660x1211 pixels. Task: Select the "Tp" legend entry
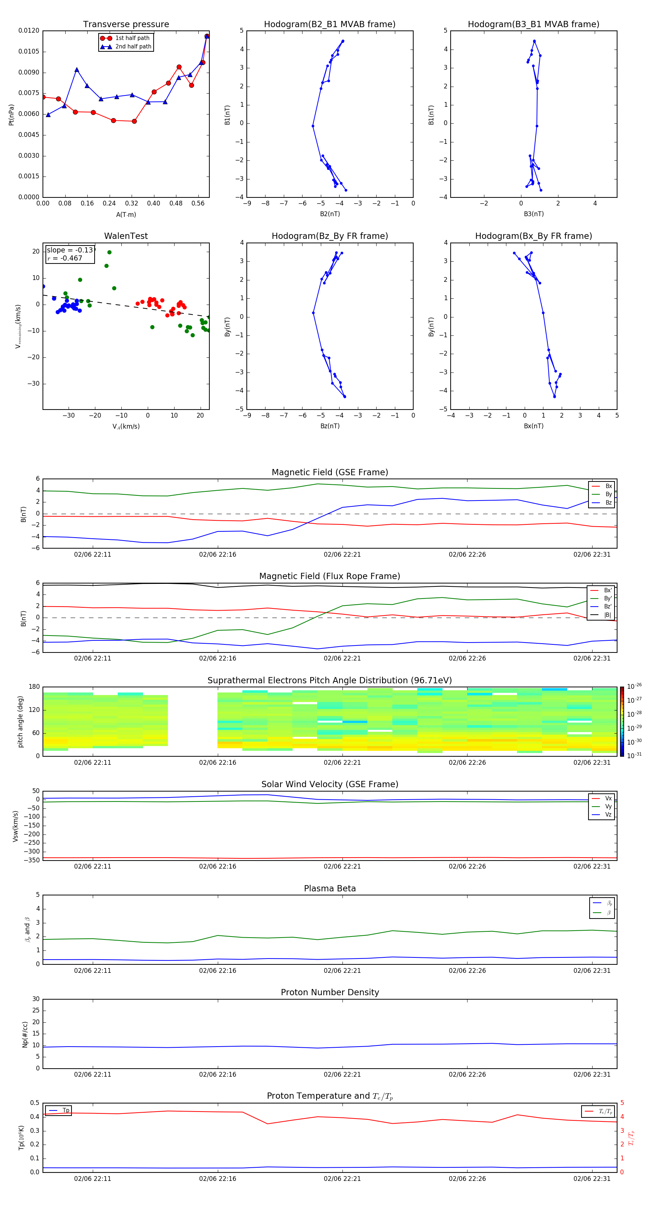(x=59, y=1110)
